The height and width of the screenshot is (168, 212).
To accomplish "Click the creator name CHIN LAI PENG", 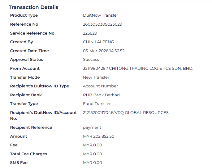I will [98, 42].
